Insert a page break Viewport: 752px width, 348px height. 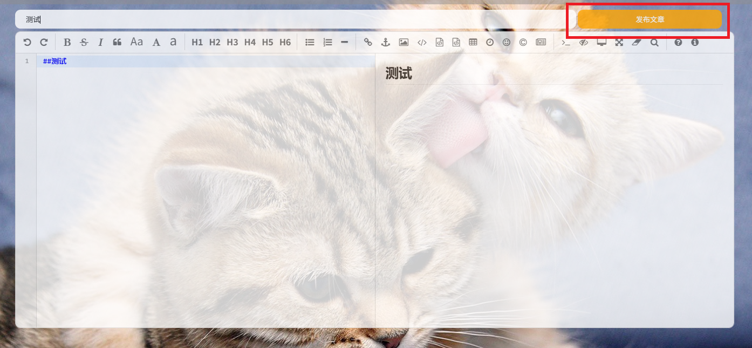[x=541, y=42]
